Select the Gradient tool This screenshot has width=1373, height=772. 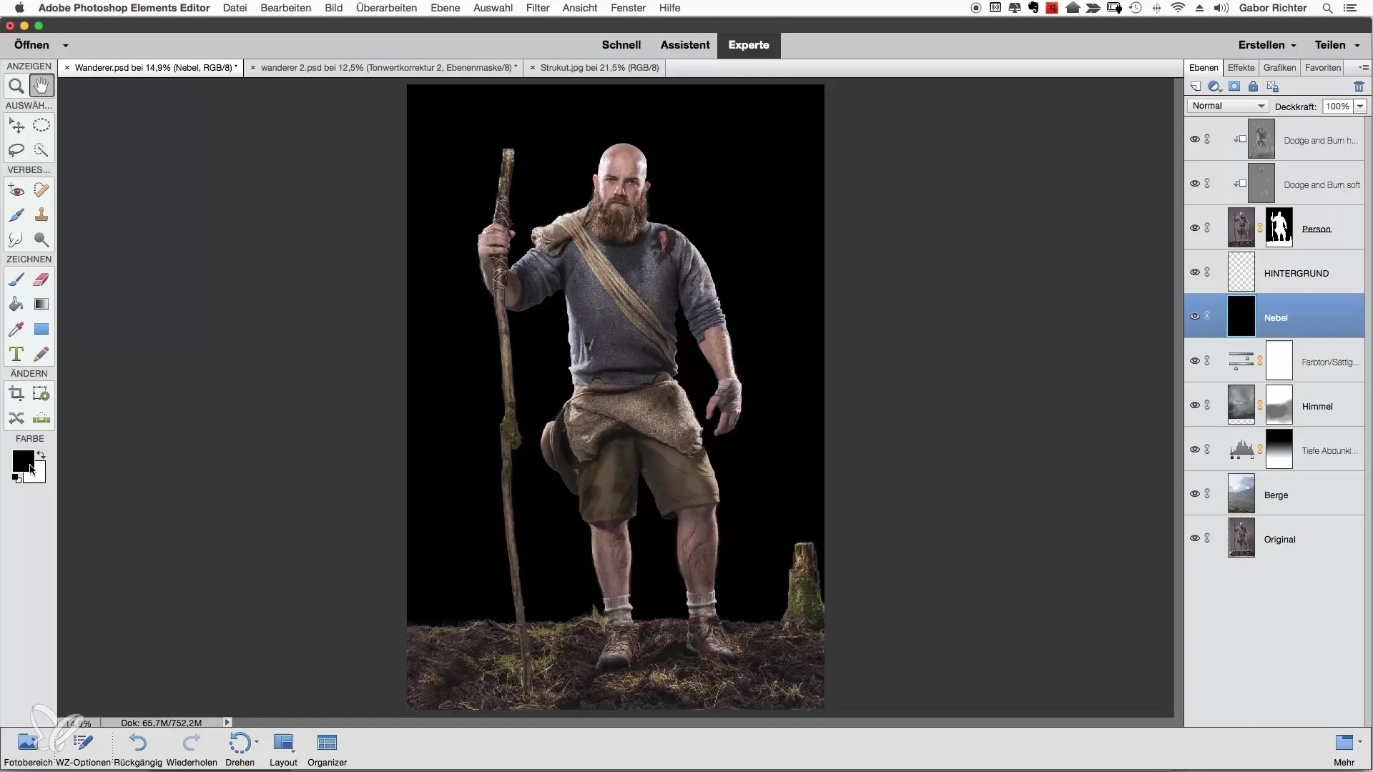click(x=41, y=304)
